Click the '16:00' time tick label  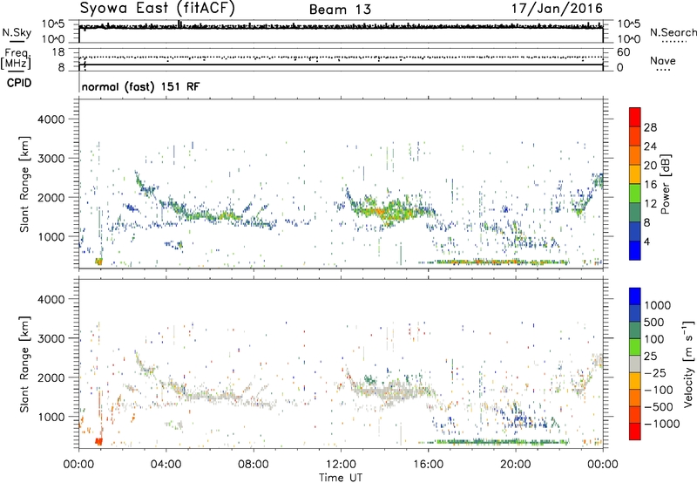point(428,465)
